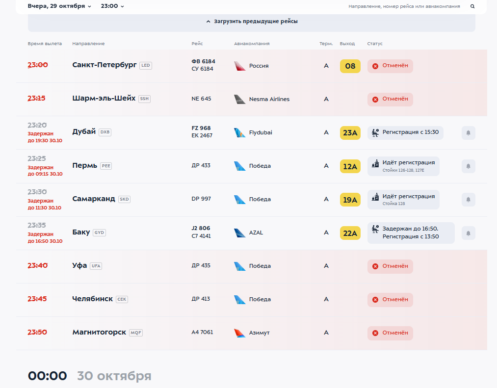Click flight number А4 7061
497x388 pixels.
pos(202,332)
